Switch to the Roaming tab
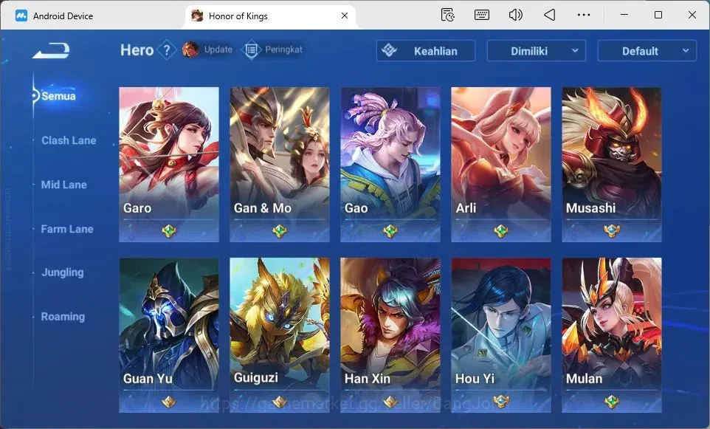 click(x=63, y=317)
